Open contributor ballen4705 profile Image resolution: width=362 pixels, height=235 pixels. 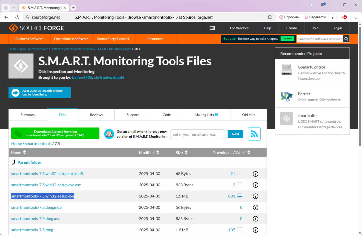click(82, 77)
